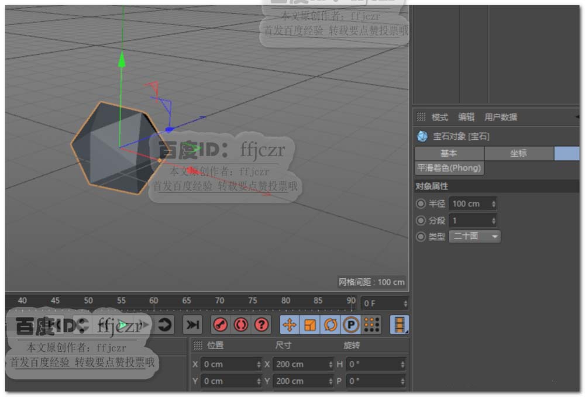Viewport: 585px width, 397px height.
Task: Click the 分段 field stepper arrows
Action: (x=493, y=220)
